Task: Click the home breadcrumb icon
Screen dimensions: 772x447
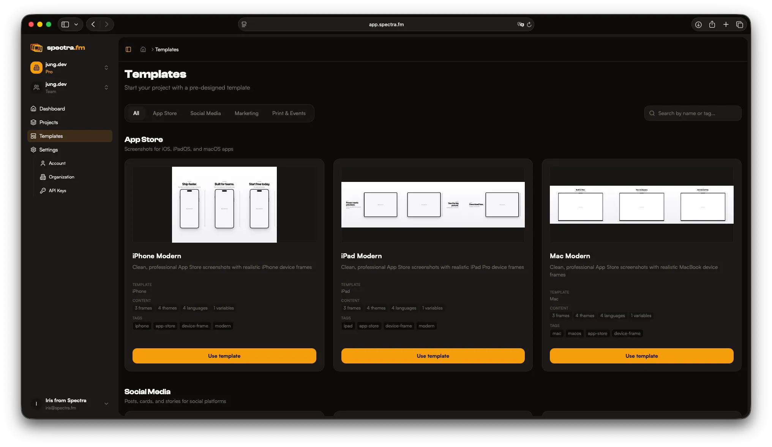Action: (143, 49)
